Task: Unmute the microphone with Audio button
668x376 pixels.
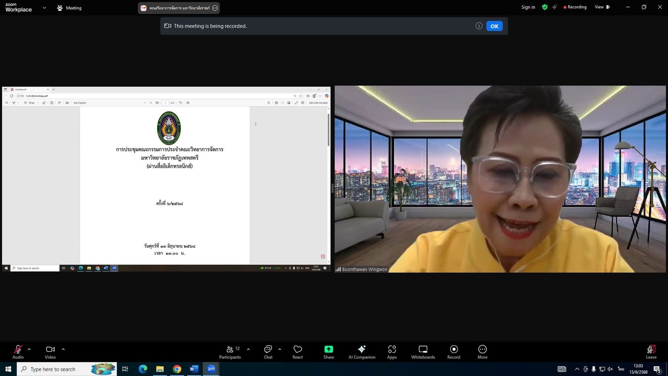Action: pyautogui.click(x=18, y=352)
